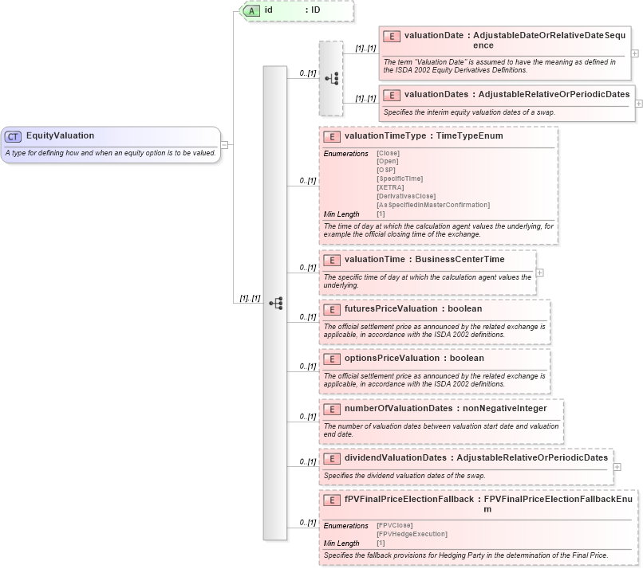Viewport: 643px width, 569px height.
Task: Click the dividendValuationDates description text
Action: coord(404,476)
